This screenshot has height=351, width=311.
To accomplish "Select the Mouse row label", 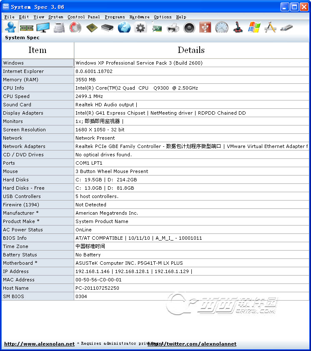I will [38, 171].
